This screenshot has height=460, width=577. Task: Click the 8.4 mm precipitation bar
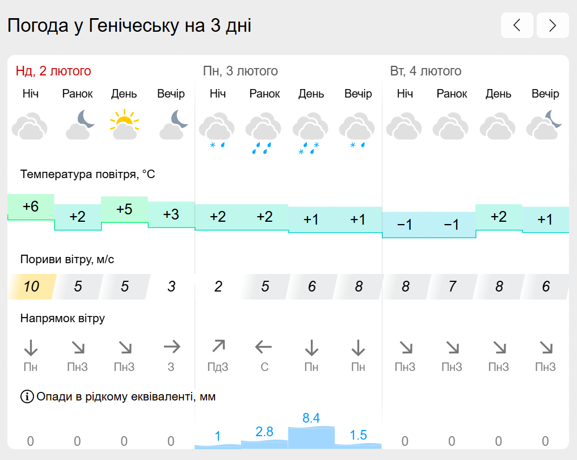[311, 437]
